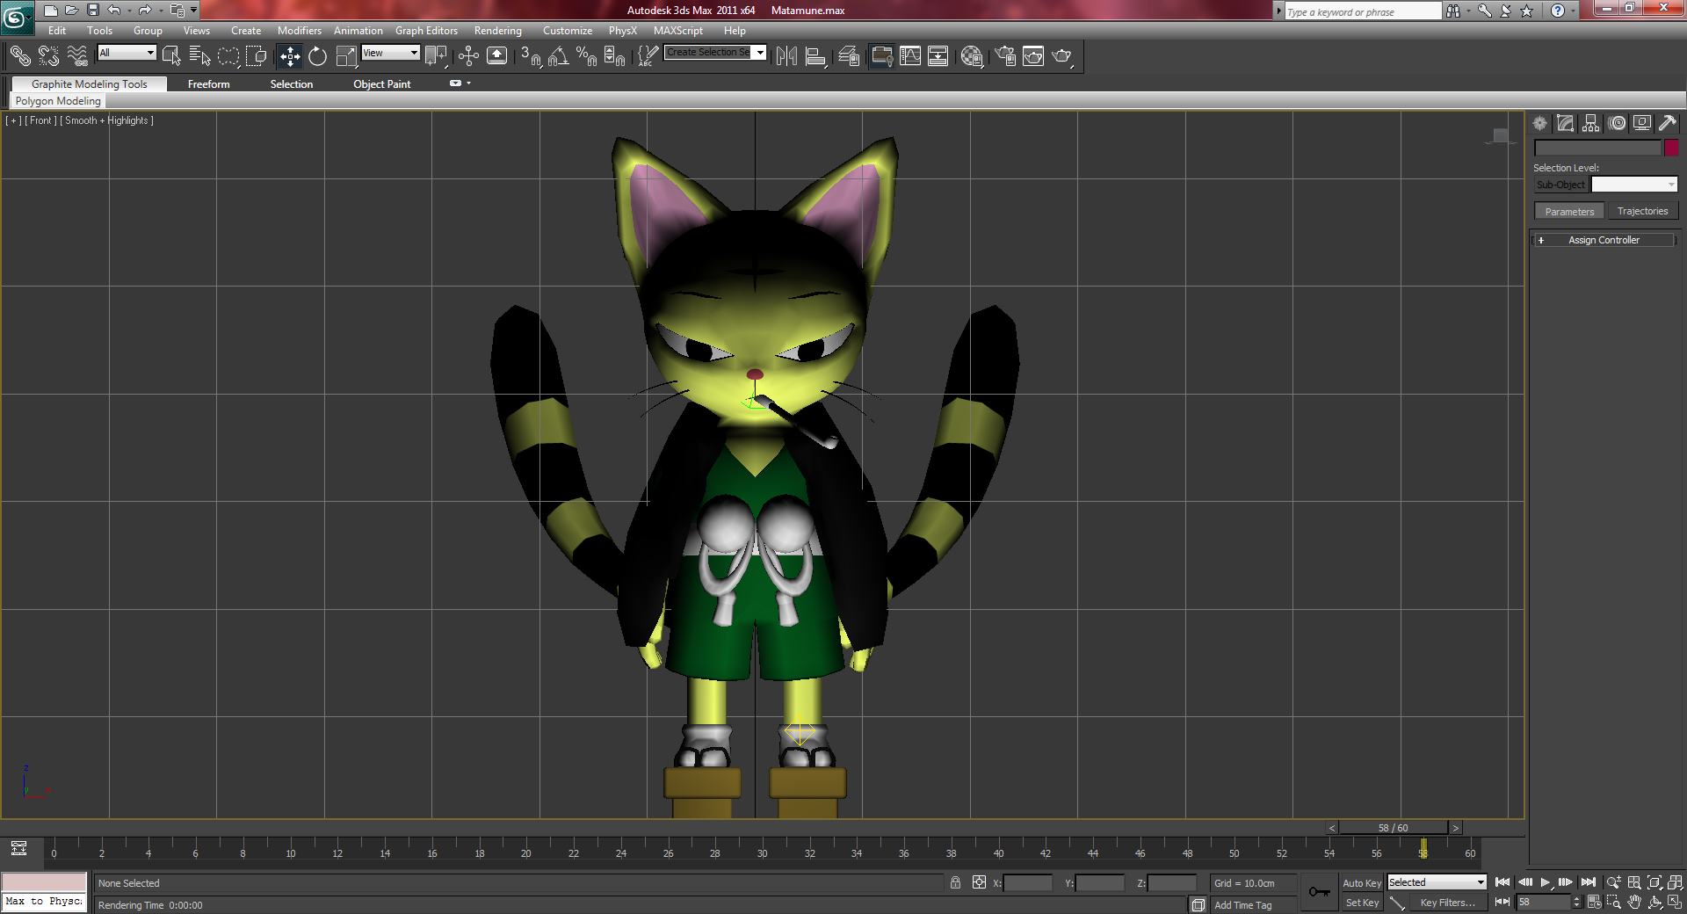
Task: Open the Sub-Object selection level dropdown
Action: click(x=1633, y=185)
